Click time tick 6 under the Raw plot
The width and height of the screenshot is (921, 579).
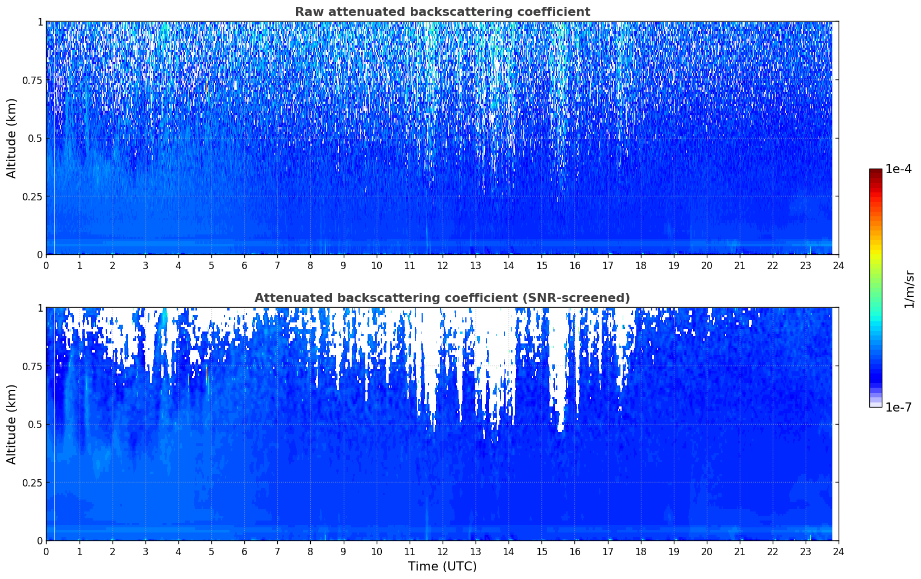tap(244, 265)
